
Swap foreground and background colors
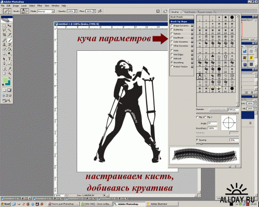point(9,78)
